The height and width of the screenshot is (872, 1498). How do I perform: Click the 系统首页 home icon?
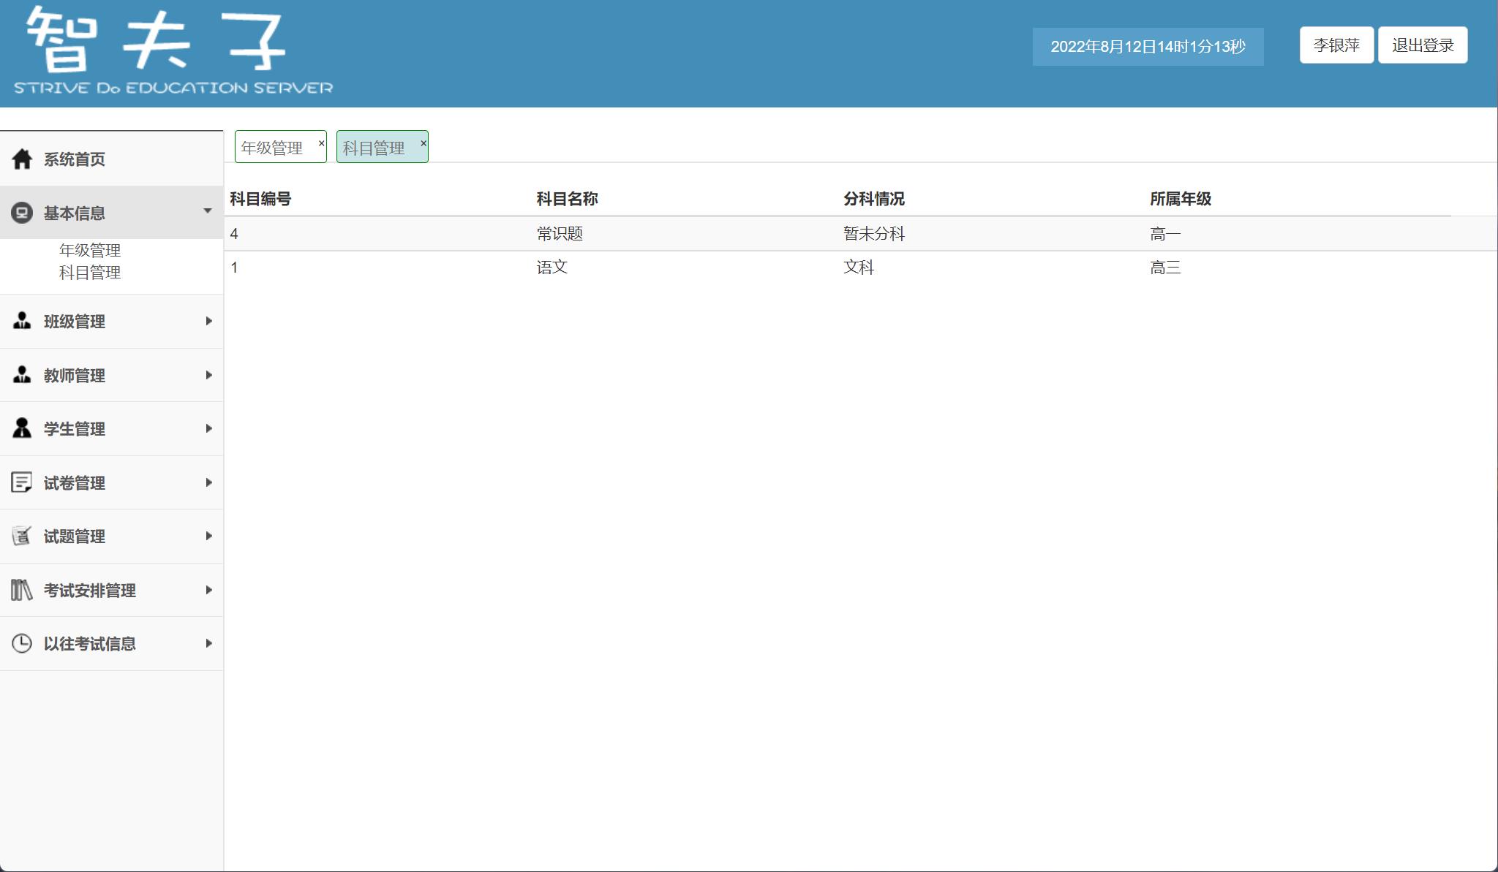click(x=21, y=158)
